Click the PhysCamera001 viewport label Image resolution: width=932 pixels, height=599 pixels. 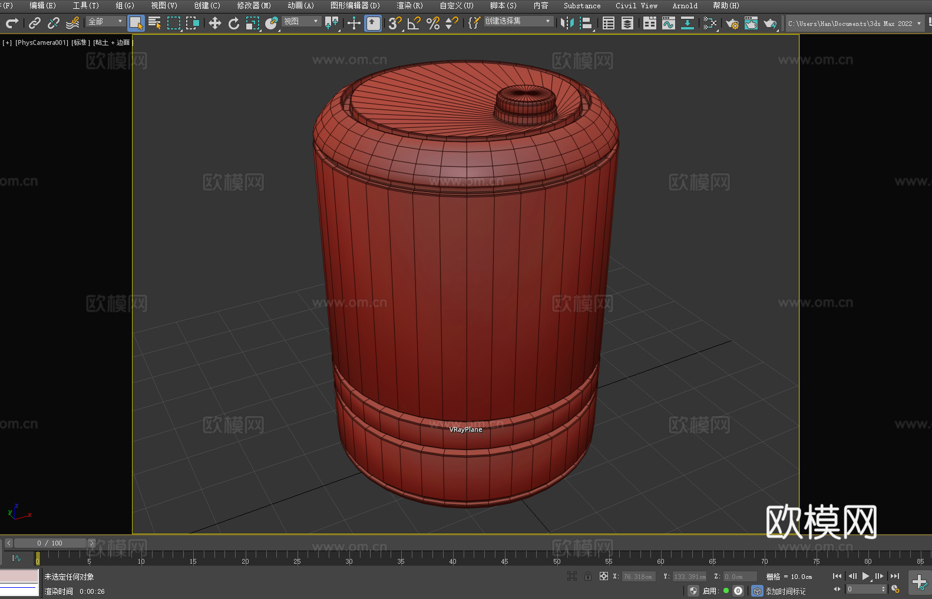pos(42,42)
